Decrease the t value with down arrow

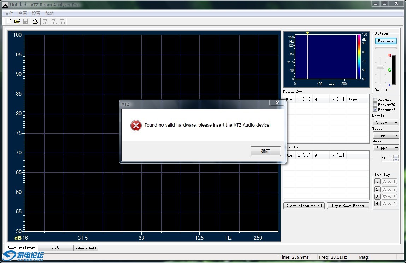396,160
